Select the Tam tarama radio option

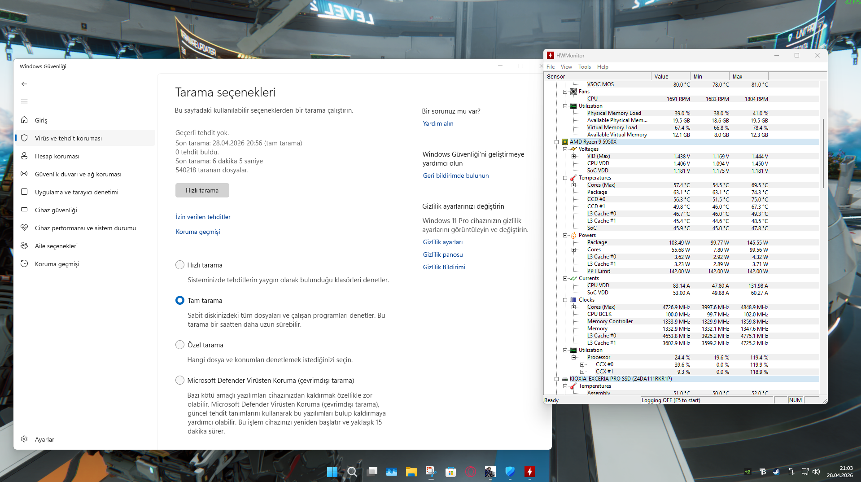pyautogui.click(x=180, y=300)
